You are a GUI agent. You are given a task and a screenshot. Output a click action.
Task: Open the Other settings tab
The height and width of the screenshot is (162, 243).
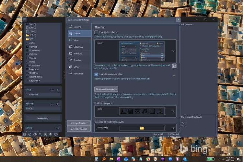79,67
